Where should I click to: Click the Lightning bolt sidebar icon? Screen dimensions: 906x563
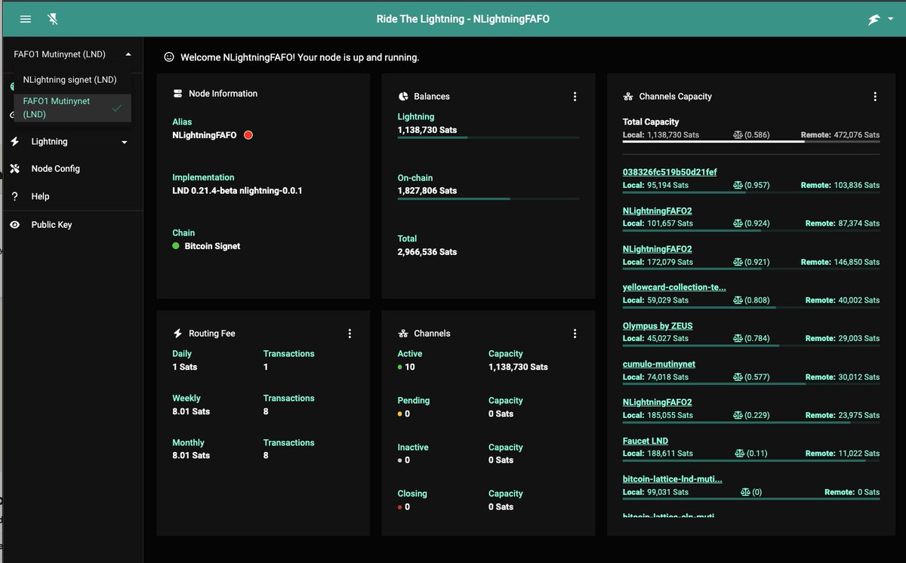(15, 141)
